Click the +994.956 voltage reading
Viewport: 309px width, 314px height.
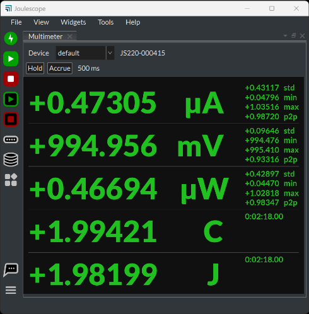click(x=93, y=146)
